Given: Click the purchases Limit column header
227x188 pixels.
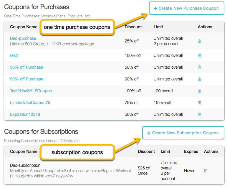Looking at the screenshot, I should [158, 27].
